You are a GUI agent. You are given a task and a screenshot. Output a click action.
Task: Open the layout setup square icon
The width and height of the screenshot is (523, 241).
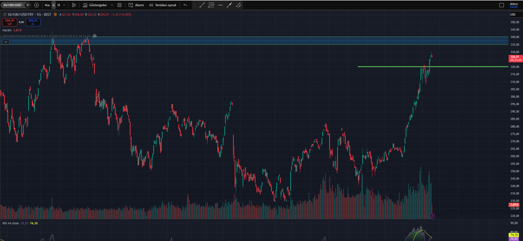pyautogui.click(x=501, y=5)
